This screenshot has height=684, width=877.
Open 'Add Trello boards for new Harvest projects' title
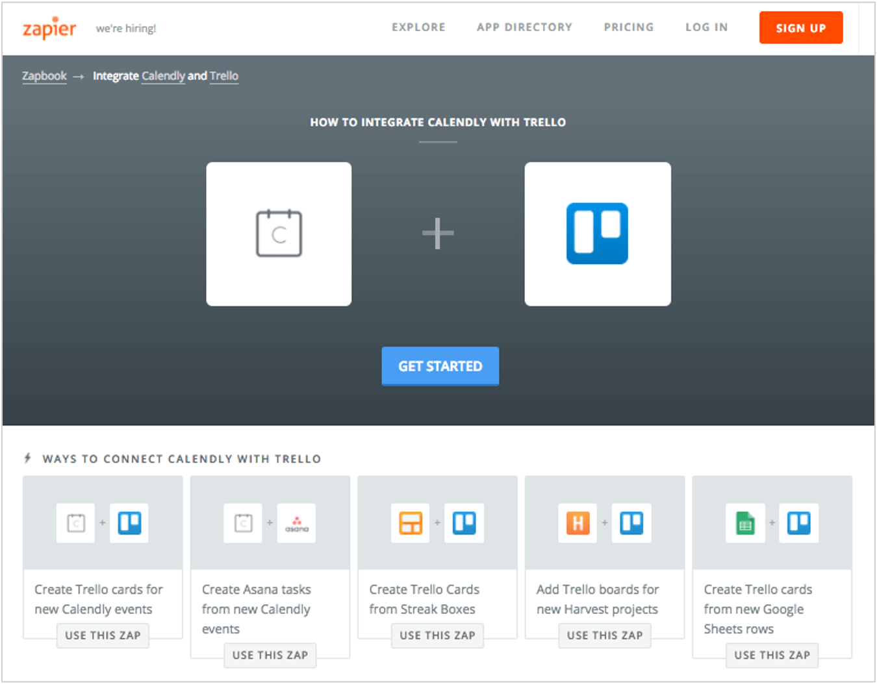pos(598,599)
